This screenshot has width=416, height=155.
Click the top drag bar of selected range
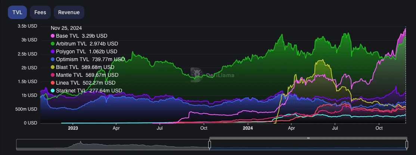pos(308,138)
